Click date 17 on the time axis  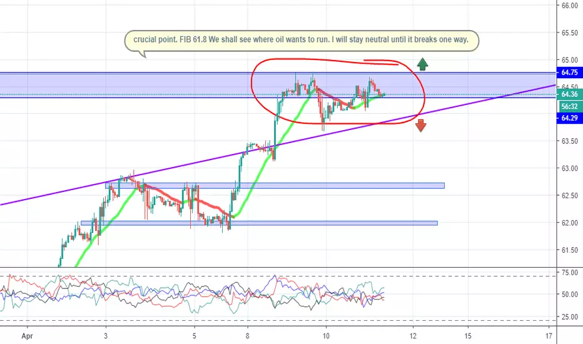pos(549,336)
